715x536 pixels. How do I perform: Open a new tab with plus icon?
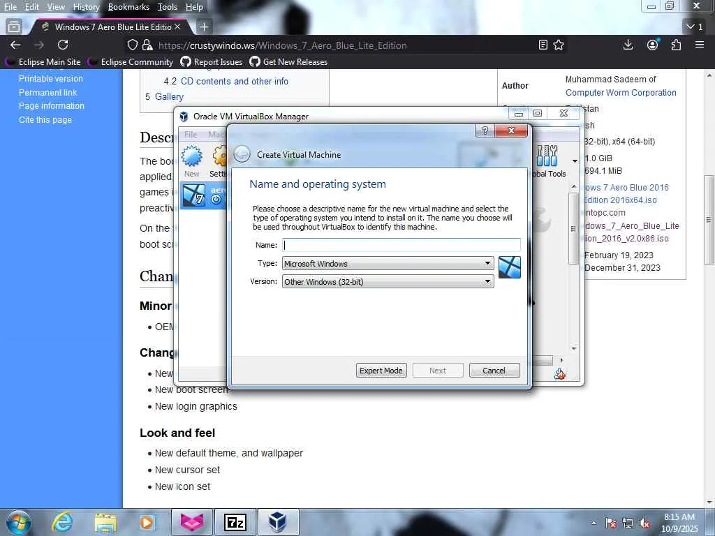pos(205,27)
